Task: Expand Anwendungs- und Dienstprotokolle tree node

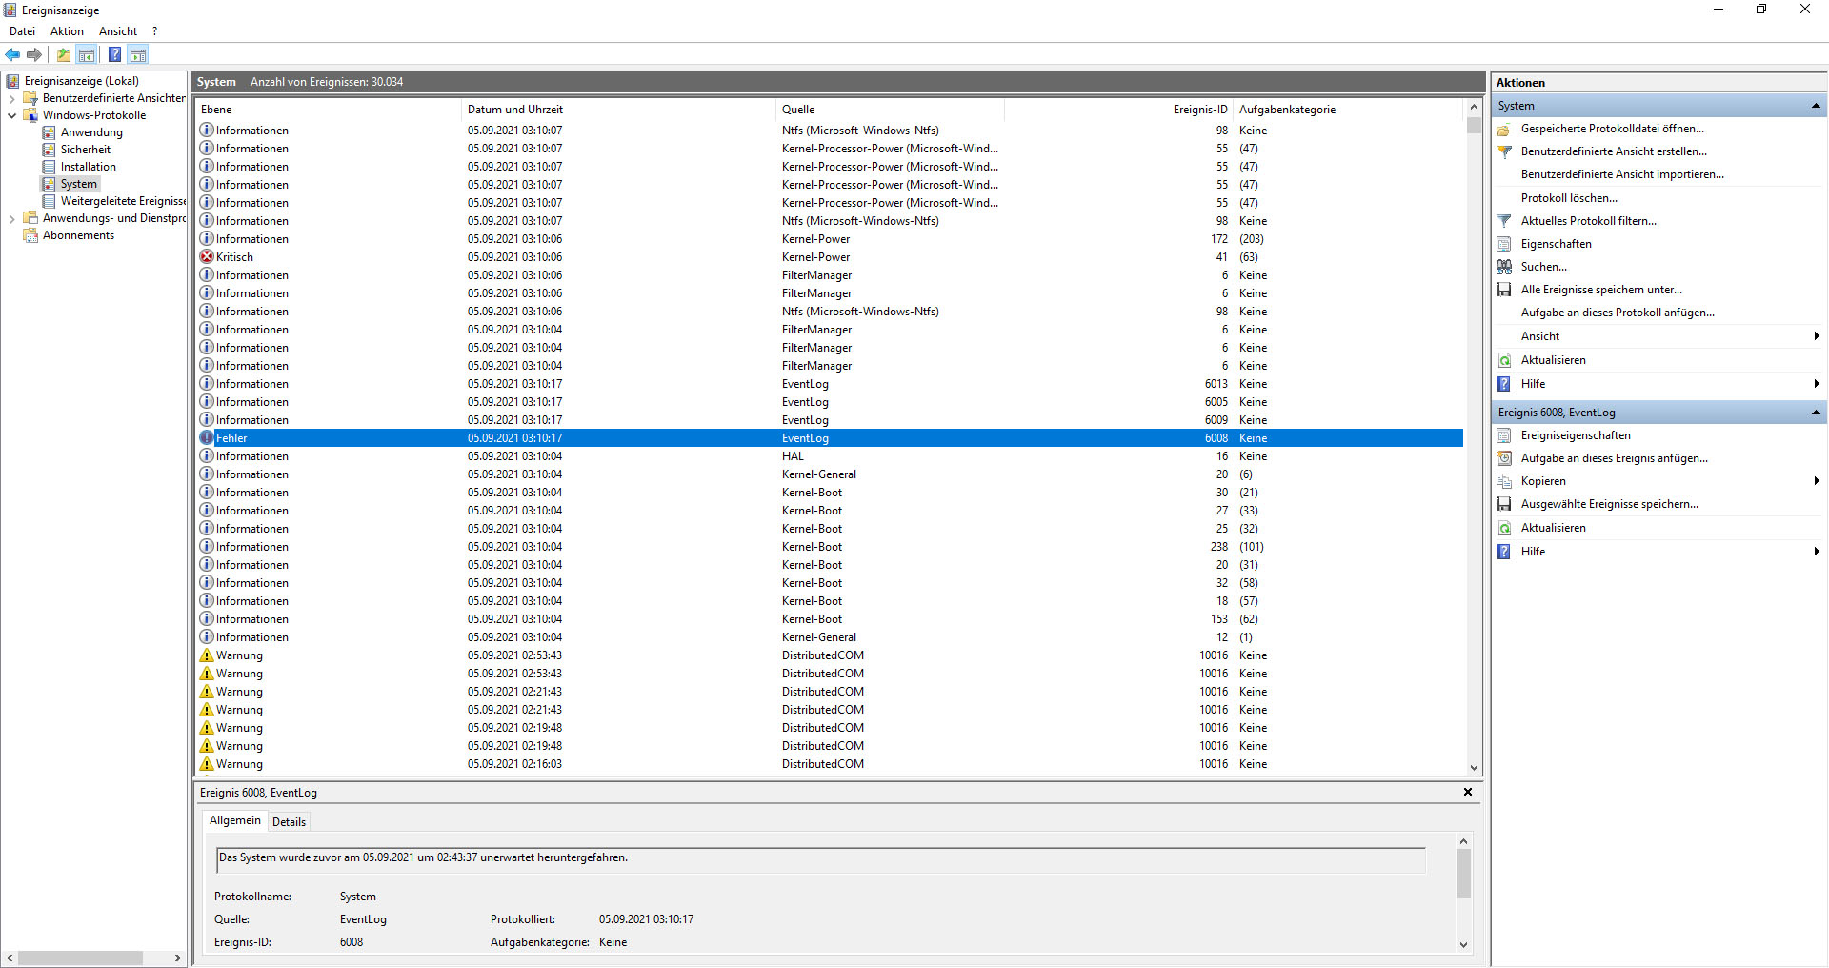Action: pos(11,218)
